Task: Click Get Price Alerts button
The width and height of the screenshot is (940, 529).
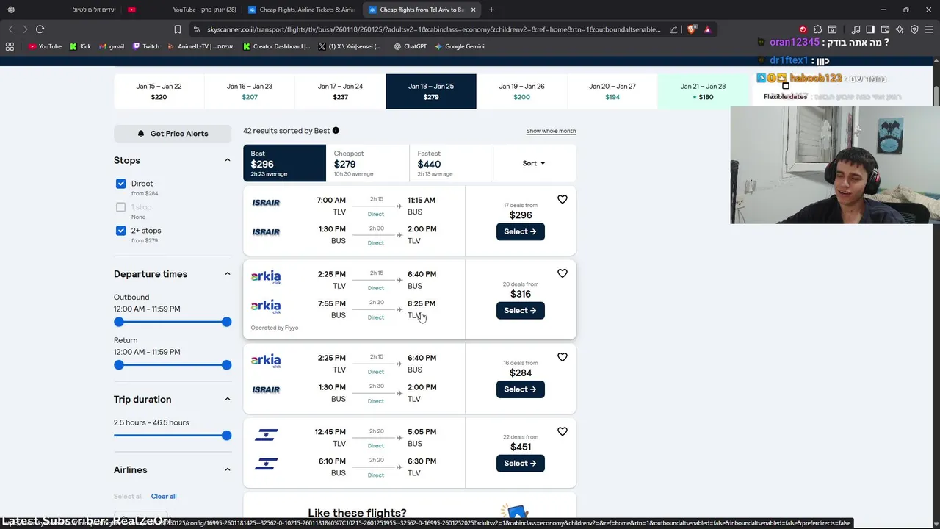Action: click(x=173, y=134)
